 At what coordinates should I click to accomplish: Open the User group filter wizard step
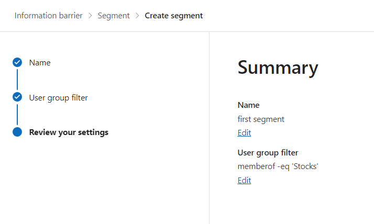click(x=58, y=97)
